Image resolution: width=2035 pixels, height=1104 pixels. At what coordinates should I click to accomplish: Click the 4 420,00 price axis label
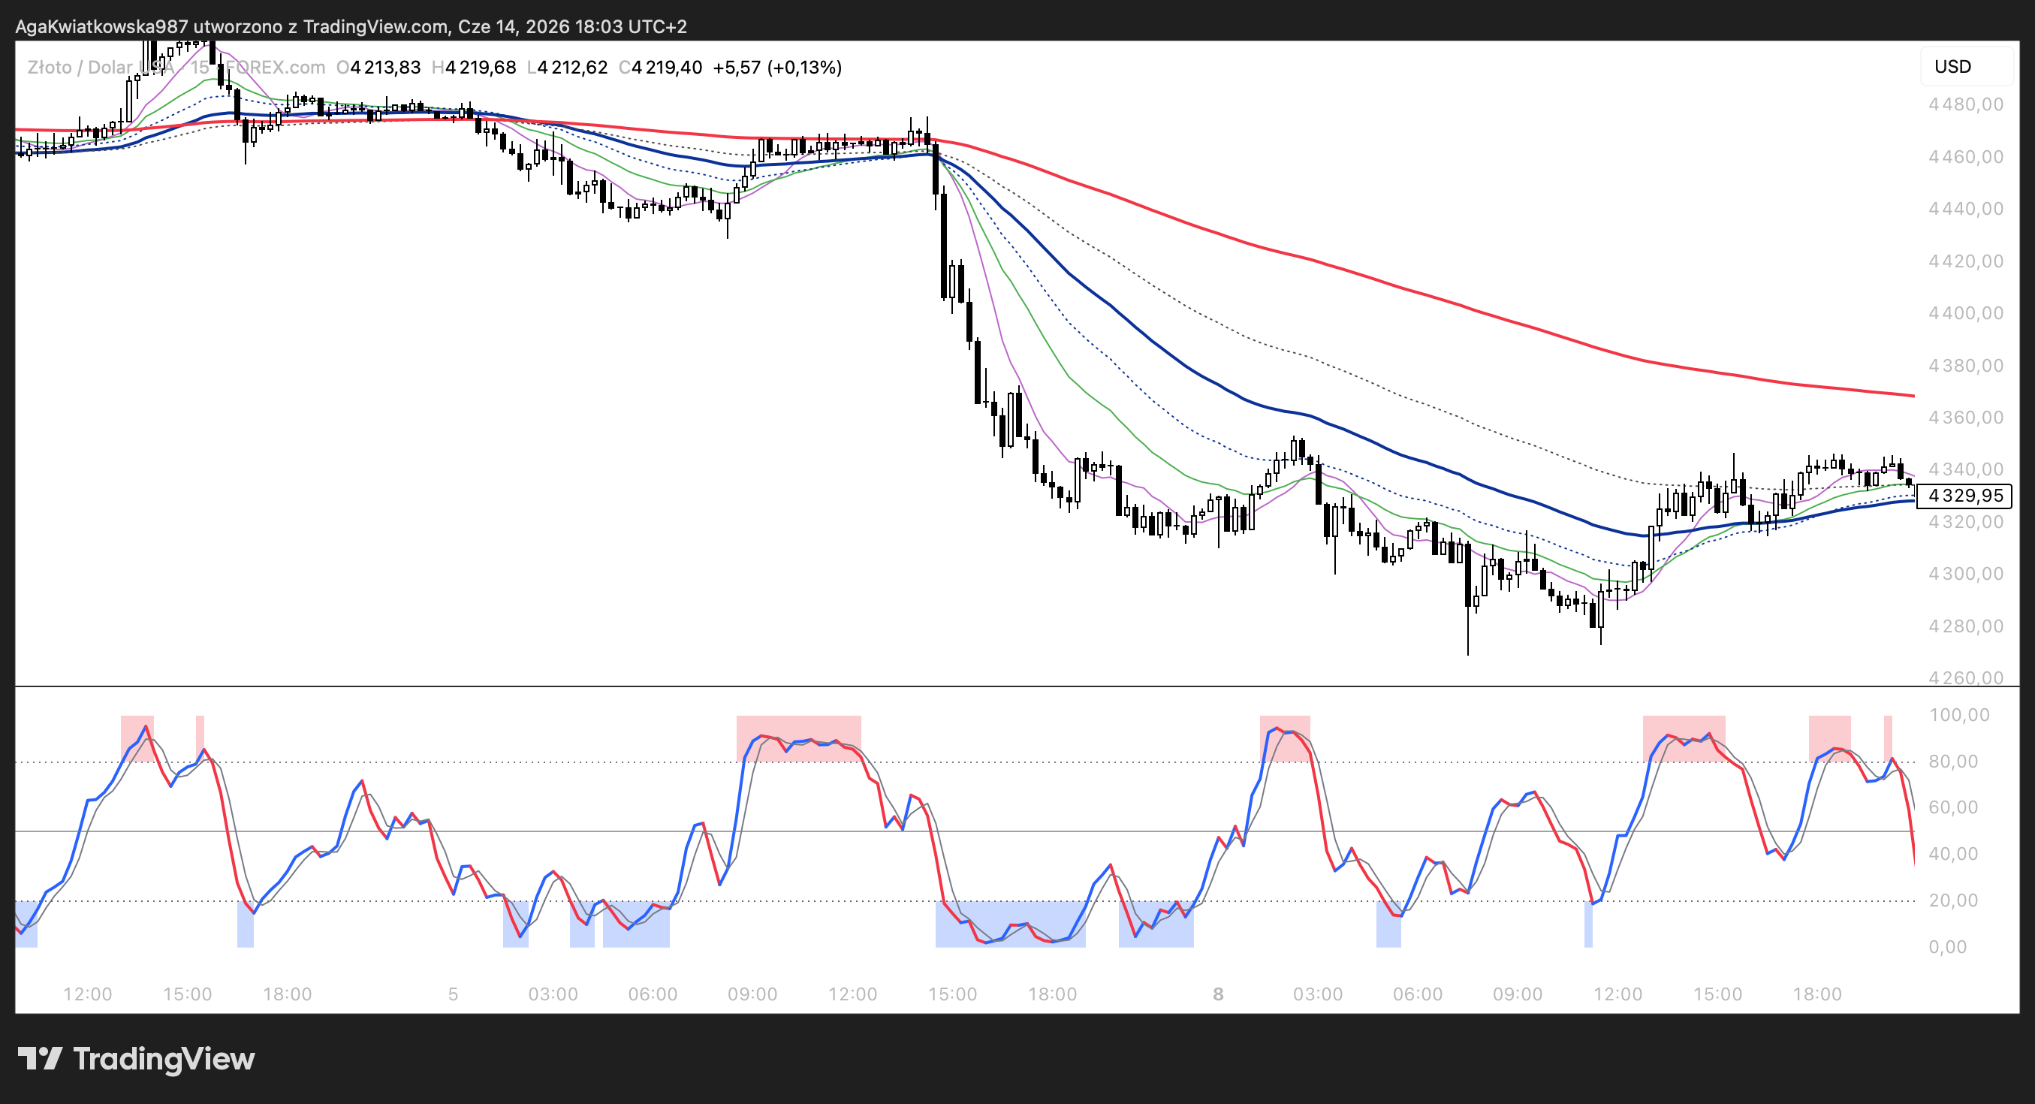1965,261
